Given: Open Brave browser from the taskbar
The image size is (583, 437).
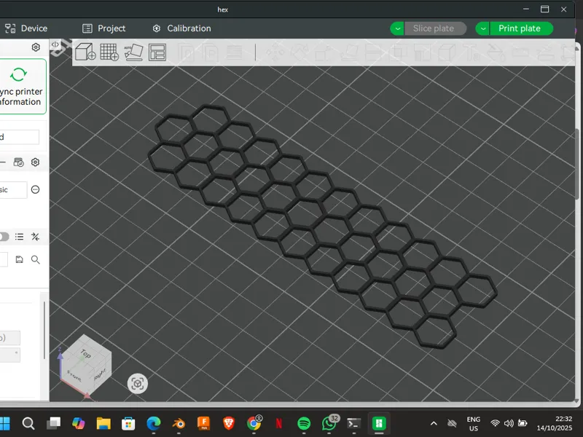Looking at the screenshot, I should pyautogui.click(x=229, y=423).
